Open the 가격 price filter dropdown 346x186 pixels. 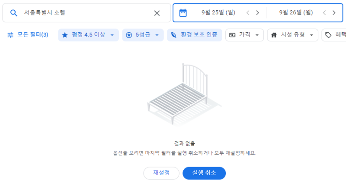click(244, 35)
